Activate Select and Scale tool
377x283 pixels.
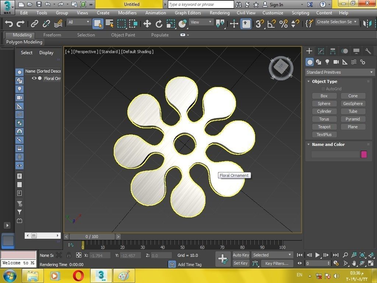(171, 24)
